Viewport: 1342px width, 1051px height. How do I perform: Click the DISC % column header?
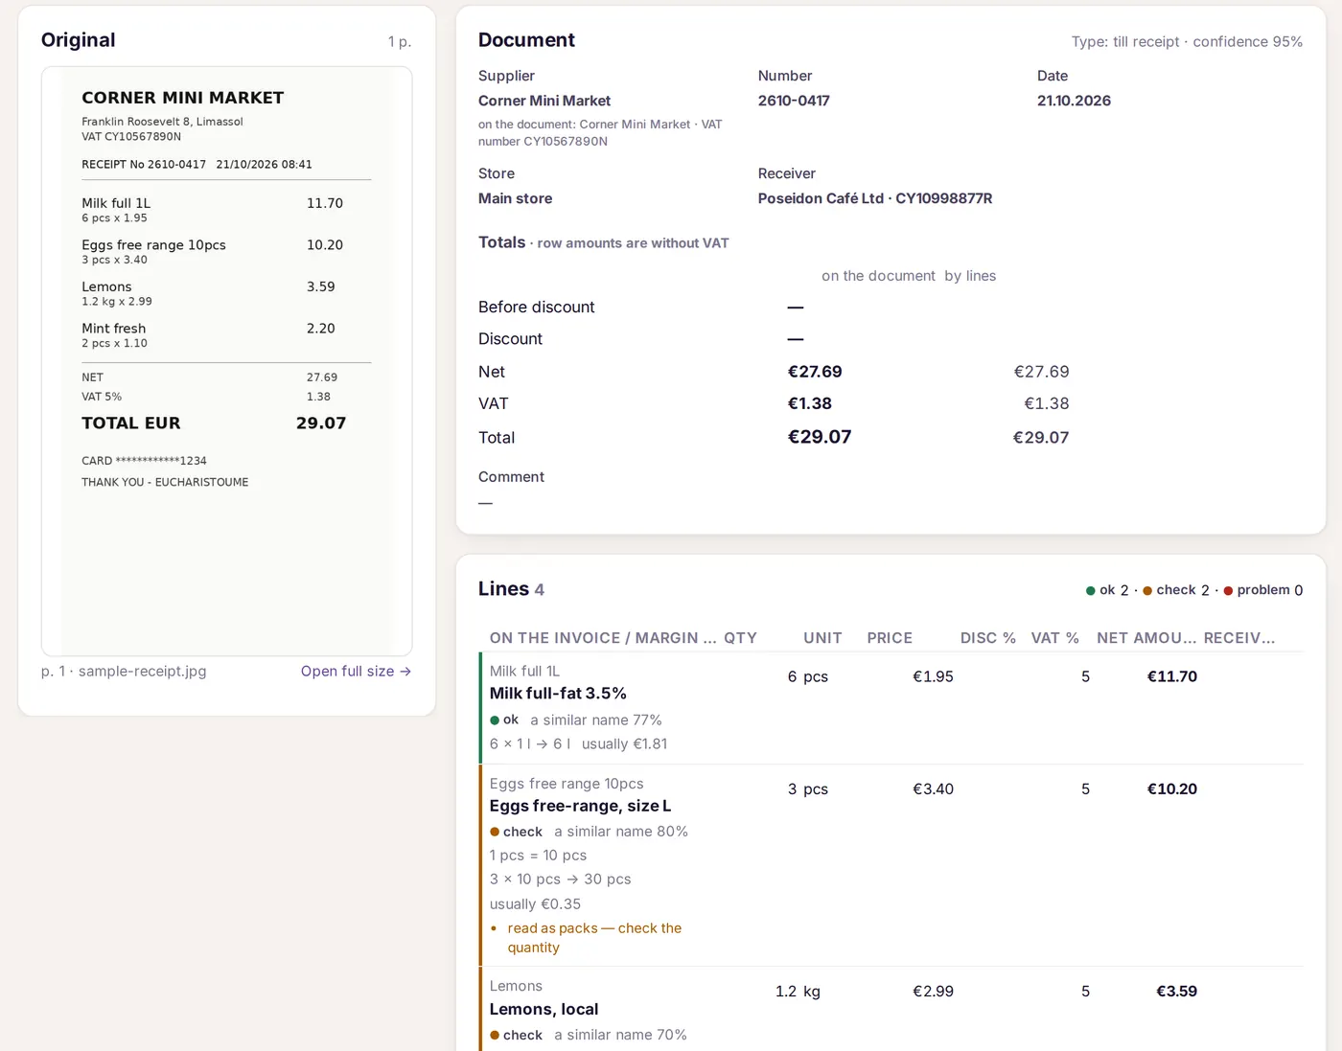[x=988, y=638]
